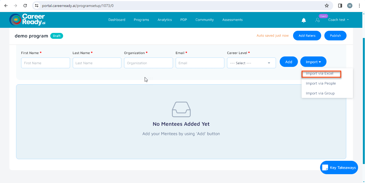Viewport: 365px width, 183px height.
Task: Click the Add Raters button
Action: click(307, 36)
